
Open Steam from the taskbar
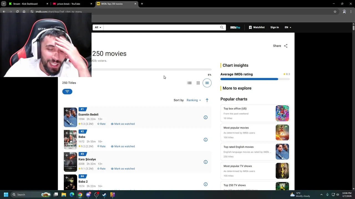pos(104,195)
